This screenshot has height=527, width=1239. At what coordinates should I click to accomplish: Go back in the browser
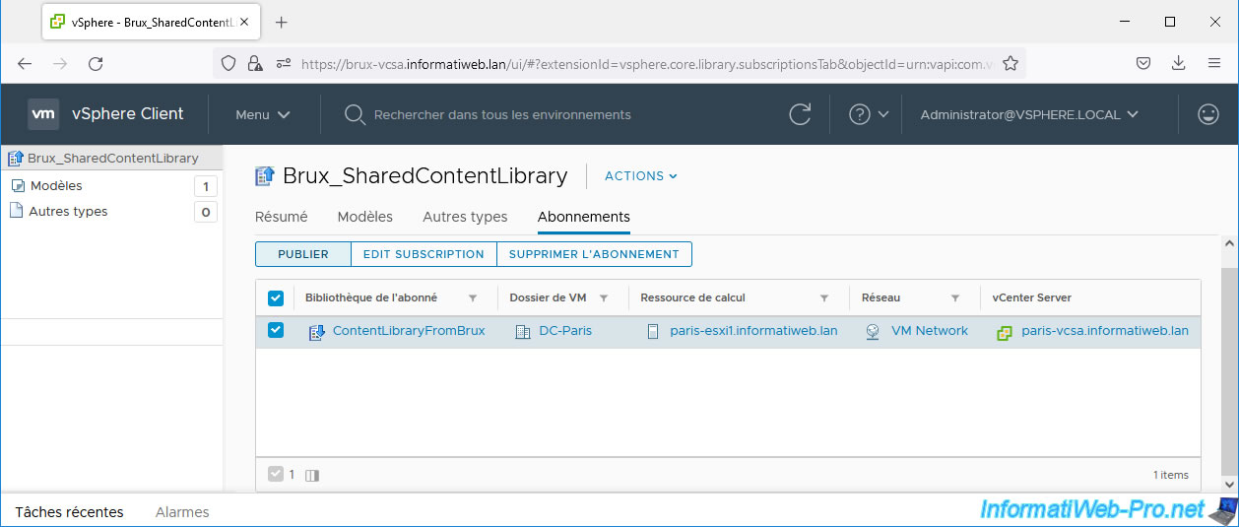(x=25, y=63)
